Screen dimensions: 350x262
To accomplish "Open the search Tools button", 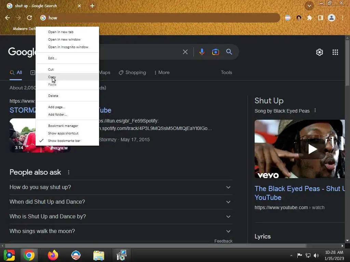I will tap(226, 72).
